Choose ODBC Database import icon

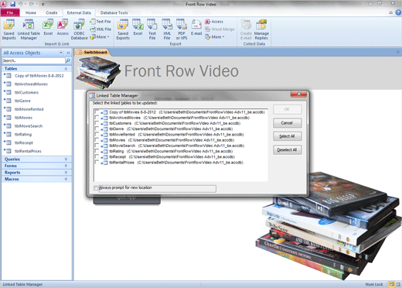coord(79,29)
